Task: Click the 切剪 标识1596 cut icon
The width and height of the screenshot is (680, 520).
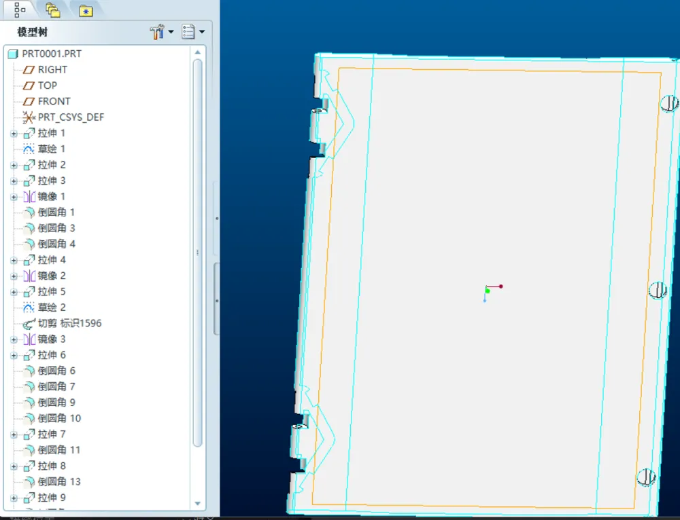Action: click(x=29, y=323)
